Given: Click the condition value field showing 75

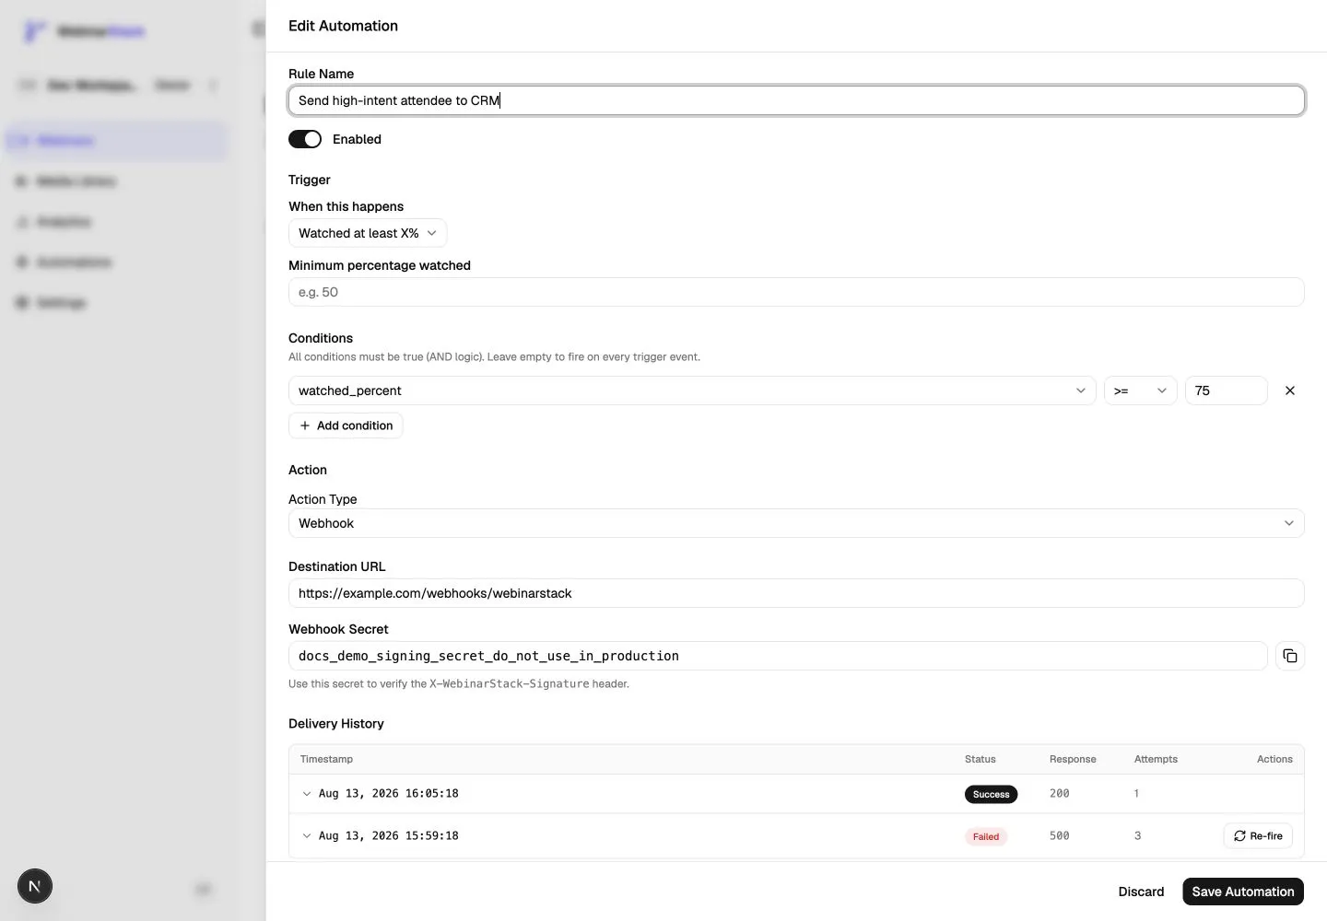Looking at the screenshot, I should (x=1226, y=391).
